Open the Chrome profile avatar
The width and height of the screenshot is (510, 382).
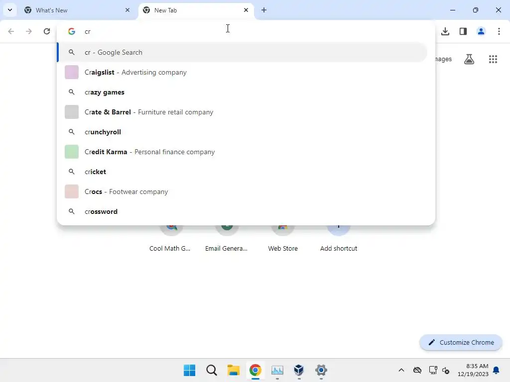(481, 31)
